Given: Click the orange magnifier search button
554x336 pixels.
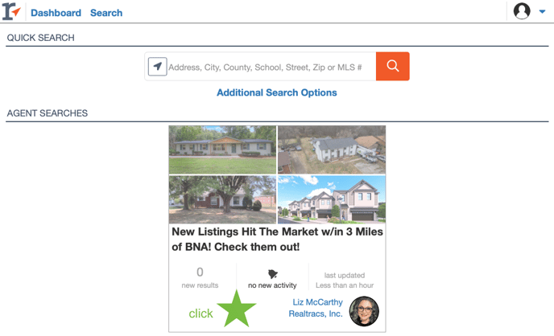Looking at the screenshot, I should [392, 66].
